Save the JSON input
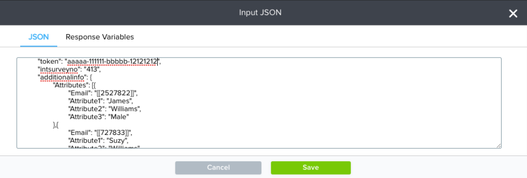527x178 pixels. (x=311, y=167)
